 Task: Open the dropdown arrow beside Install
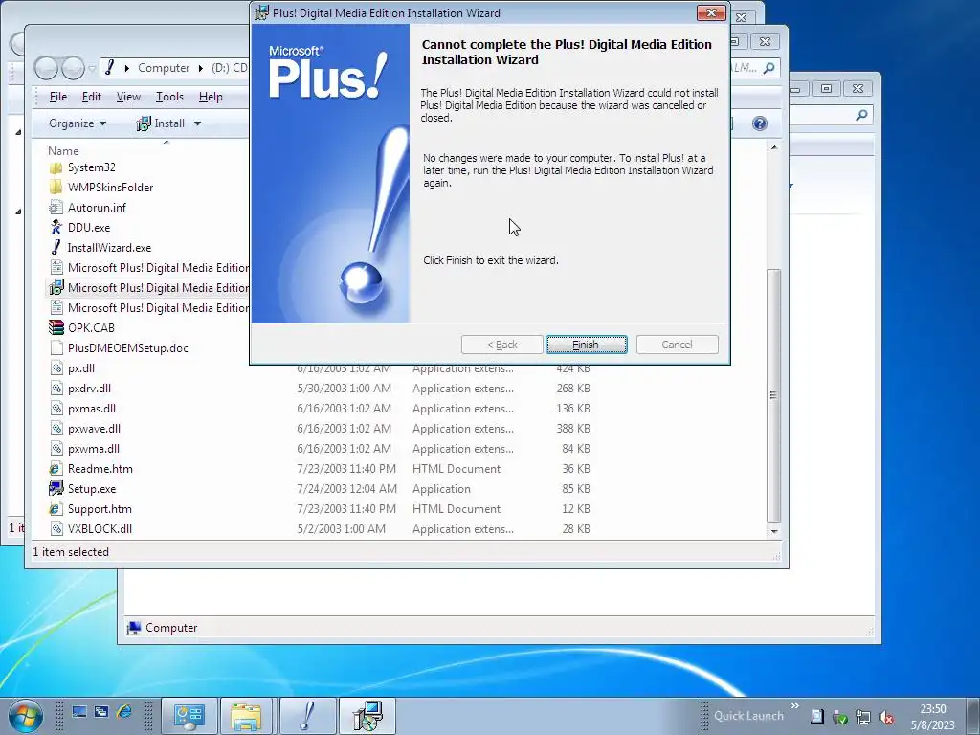coord(197,123)
